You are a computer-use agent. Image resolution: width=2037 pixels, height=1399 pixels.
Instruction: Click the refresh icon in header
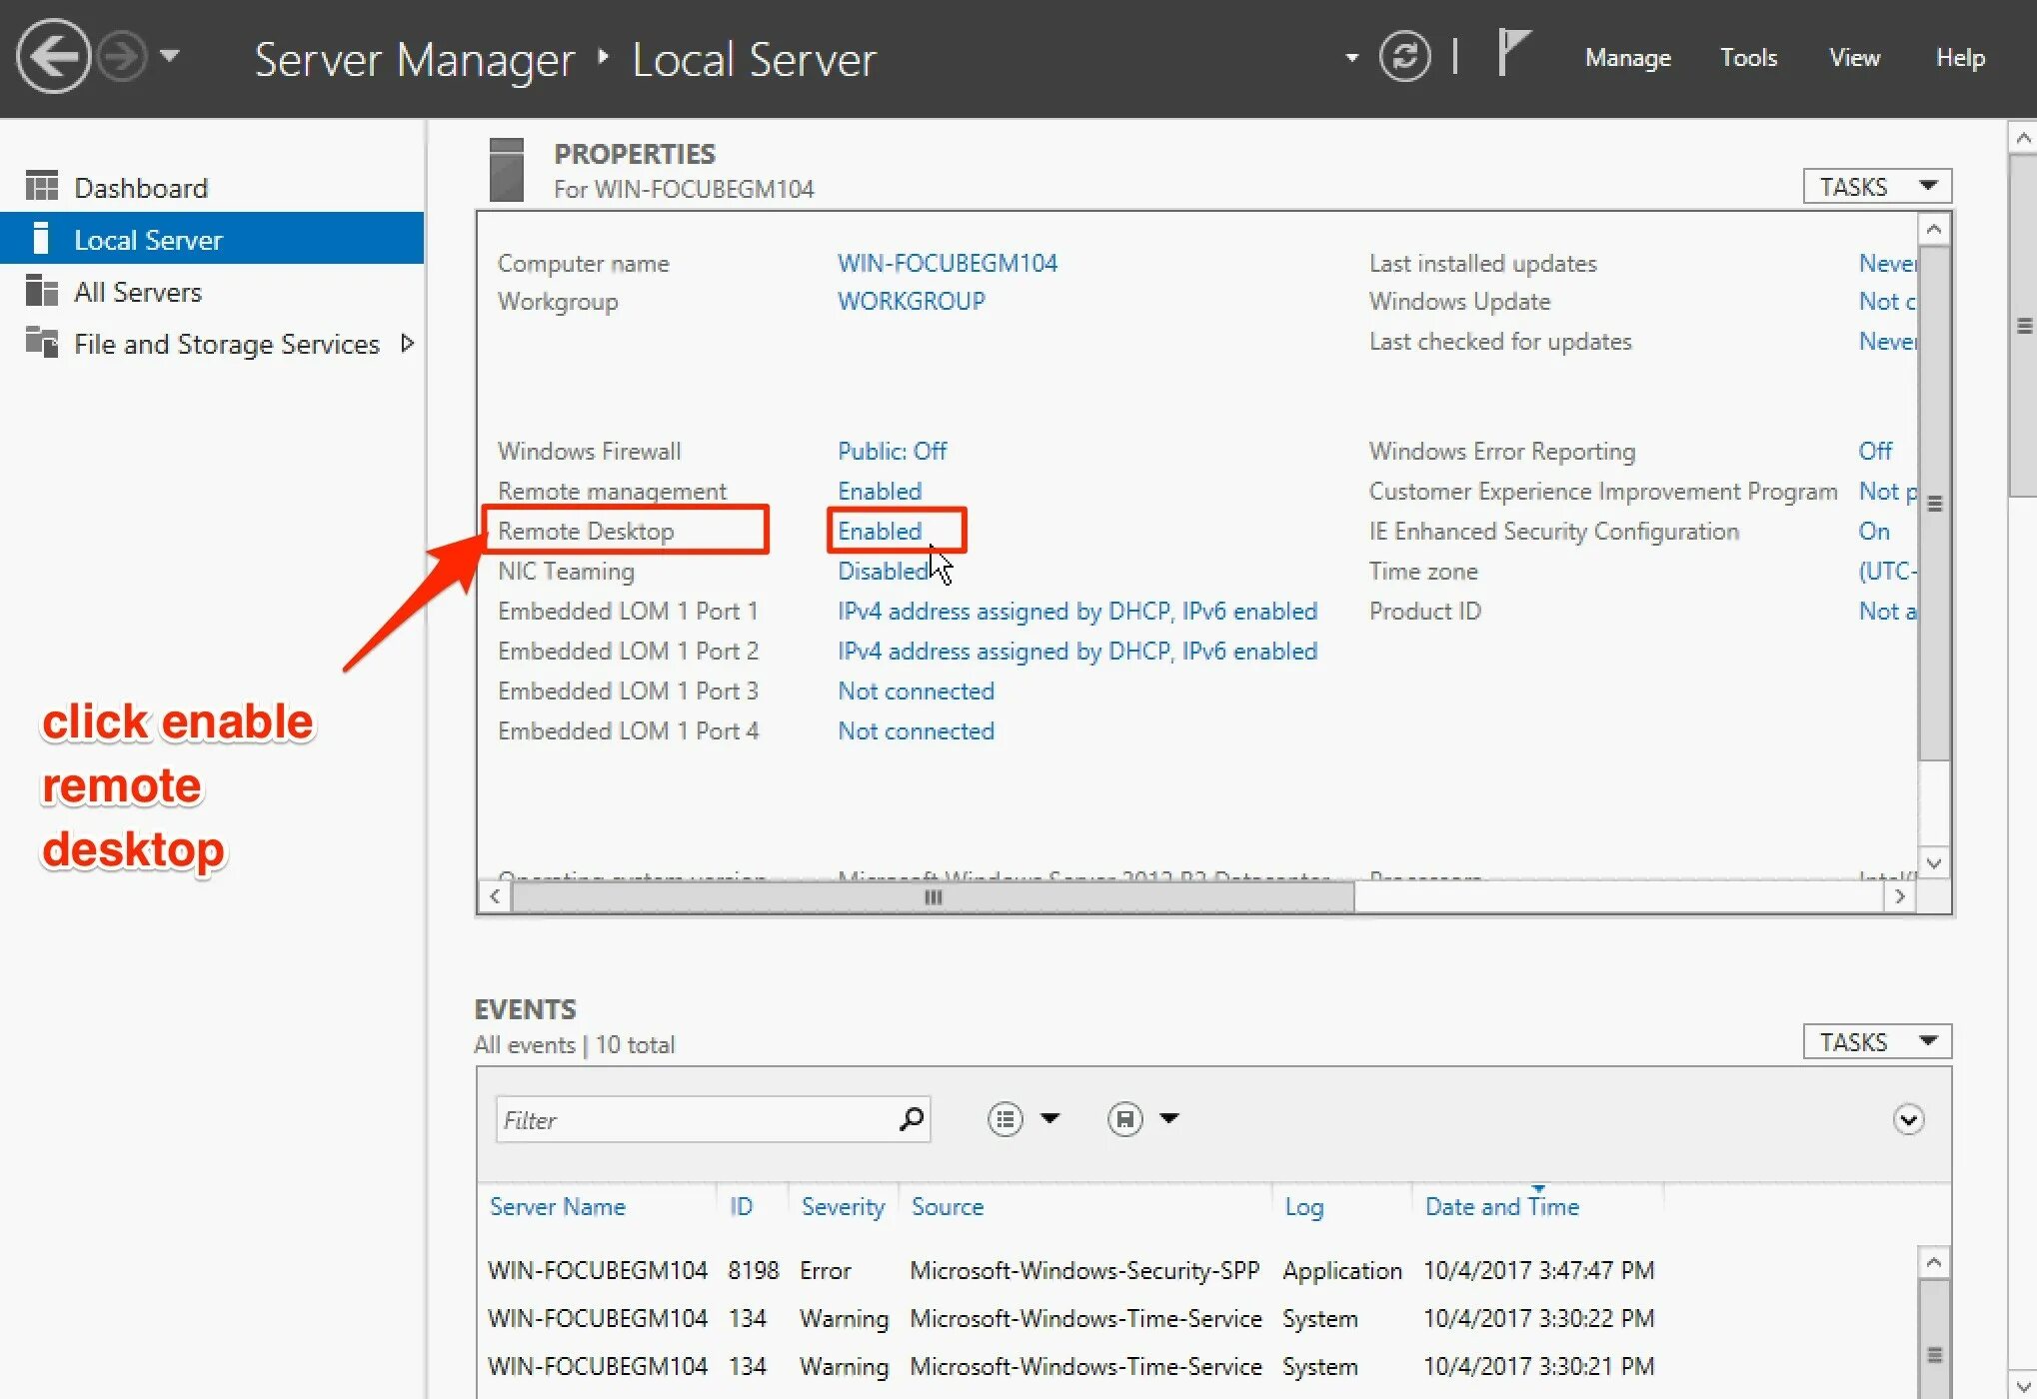click(1404, 57)
